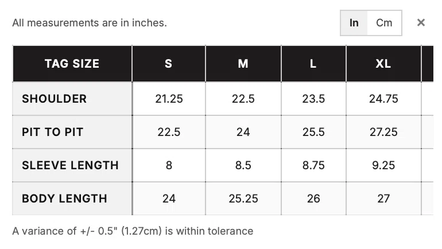The image size is (442, 249).
Task: Click body length value 25.25
Action: pos(243,199)
